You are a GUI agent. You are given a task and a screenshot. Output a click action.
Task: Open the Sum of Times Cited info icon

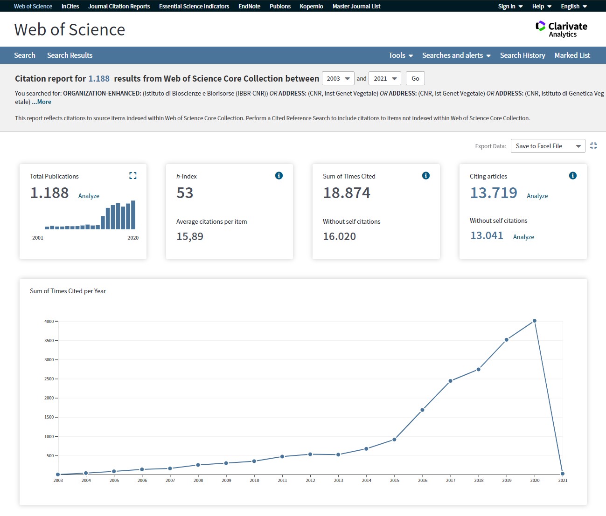click(x=426, y=176)
